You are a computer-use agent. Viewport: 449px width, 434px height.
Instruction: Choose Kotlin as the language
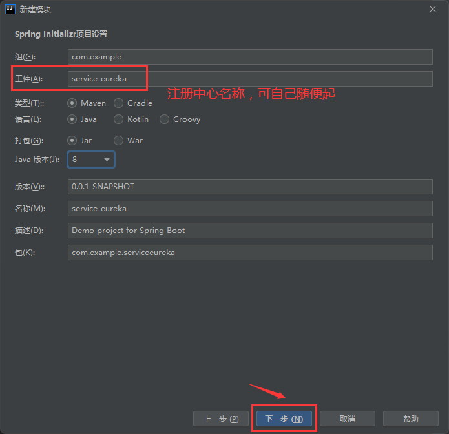[119, 119]
